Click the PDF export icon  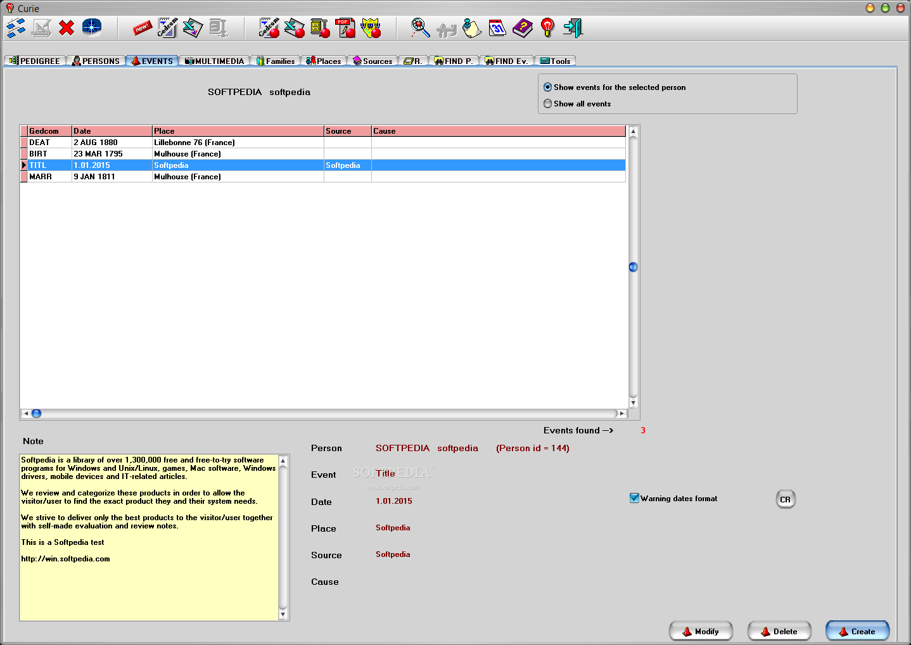[x=346, y=28]
